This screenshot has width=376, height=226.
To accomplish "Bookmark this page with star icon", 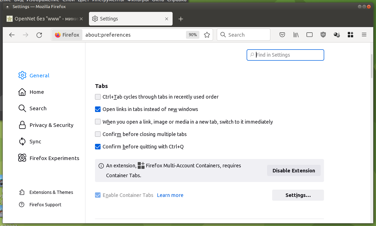I will 207,35.
